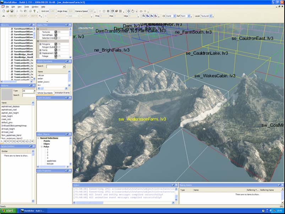The image size is (285, 214).
Task: Click the grid toolbar icon after Camera Speed
Action: click(120, 11)
